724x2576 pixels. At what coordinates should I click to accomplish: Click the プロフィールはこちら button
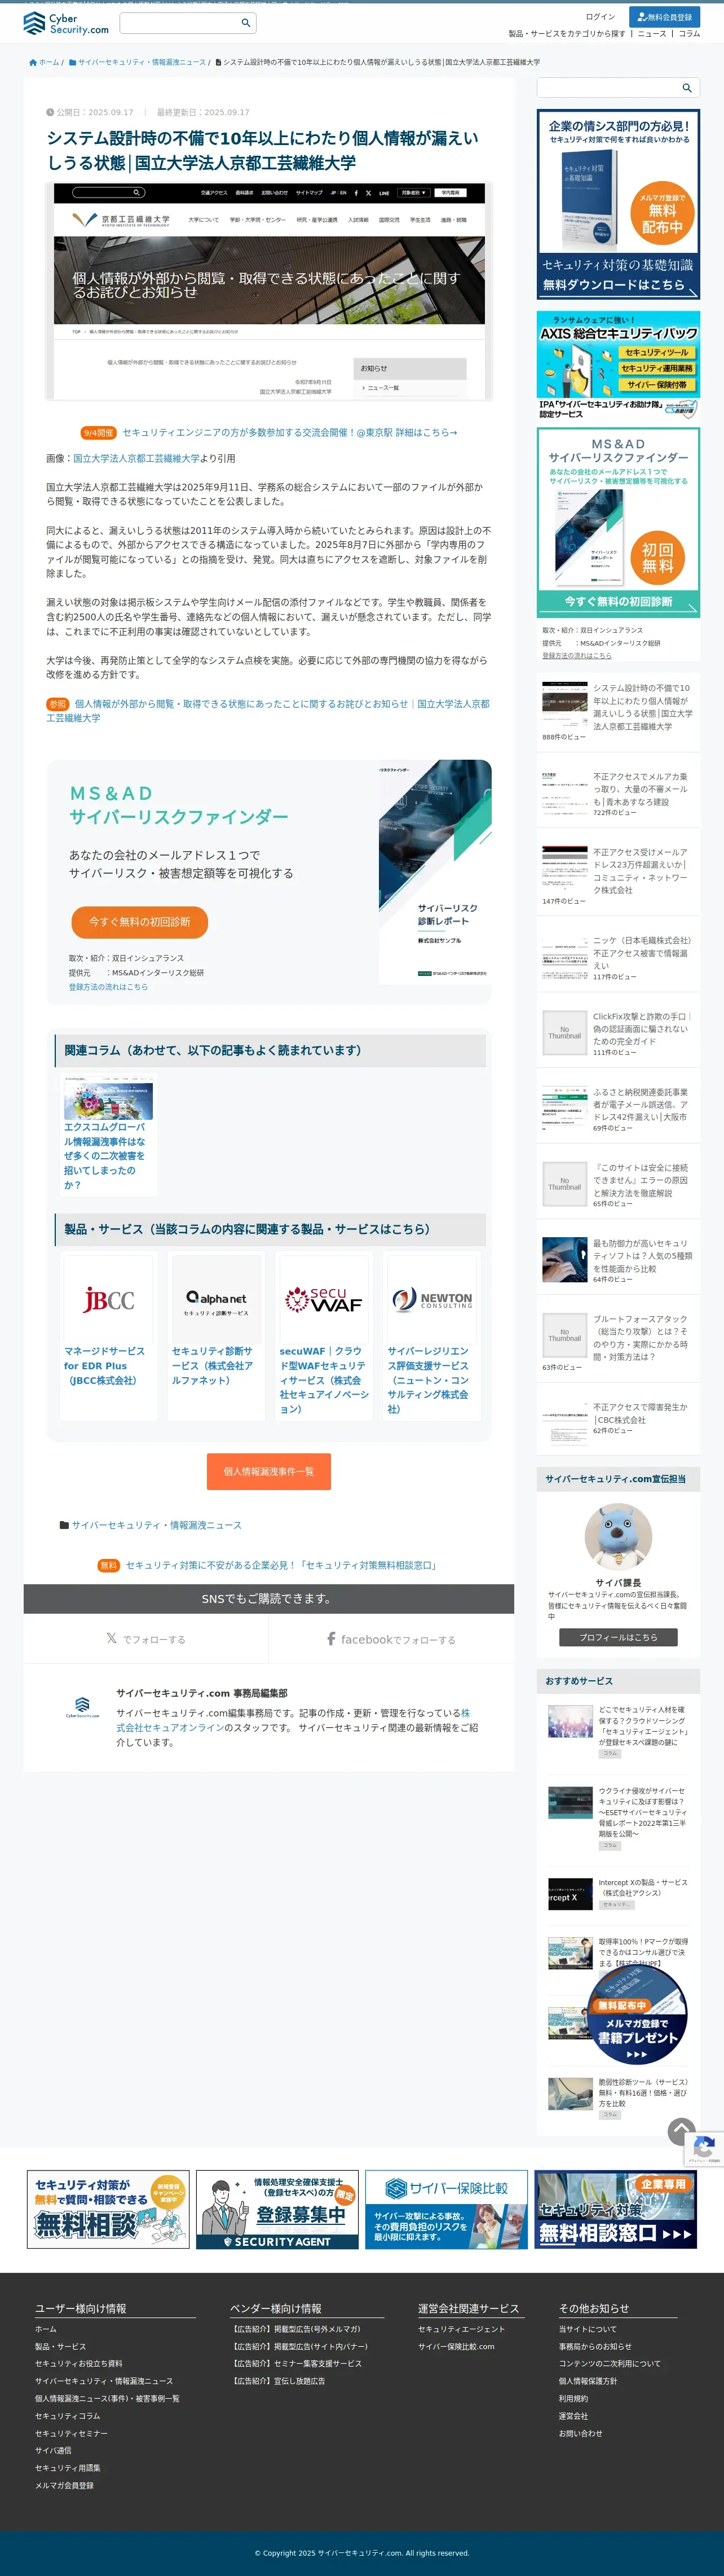(x=618, y=1637)
